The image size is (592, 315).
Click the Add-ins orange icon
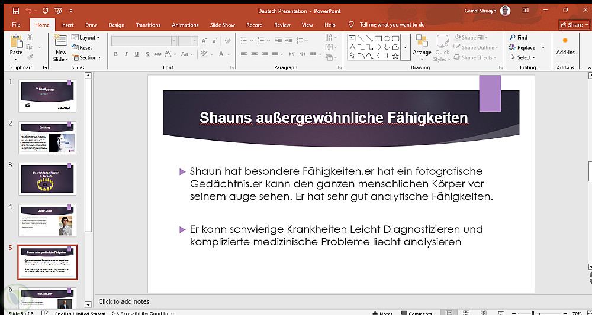pos(565,40)
